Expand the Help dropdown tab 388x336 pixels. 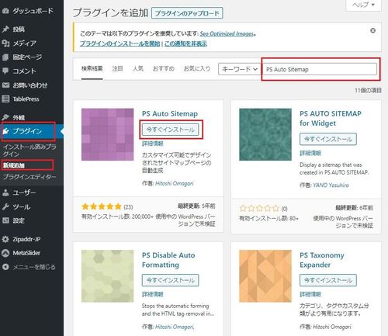363,5
